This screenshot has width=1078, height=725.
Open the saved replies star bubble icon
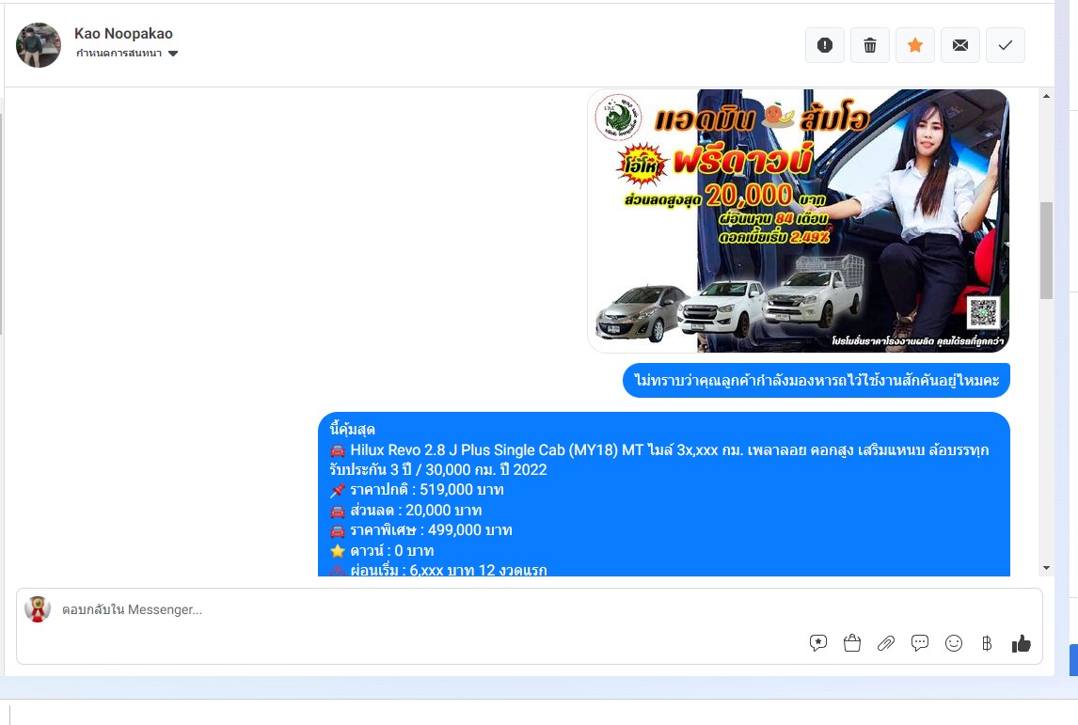818,643
